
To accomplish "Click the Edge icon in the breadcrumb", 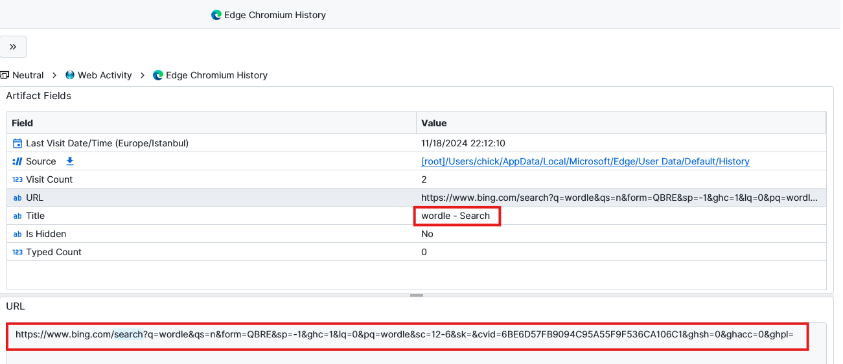I will pyautogui.click(x=158, y=75).
